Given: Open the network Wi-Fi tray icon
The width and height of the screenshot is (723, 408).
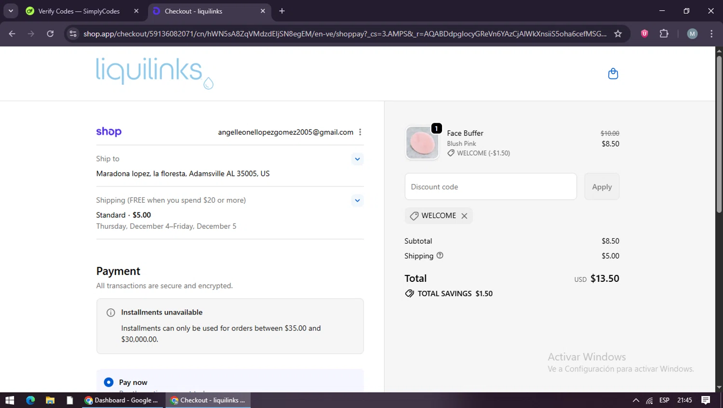Looking at the screenshot, I should [x=650, y=400].
